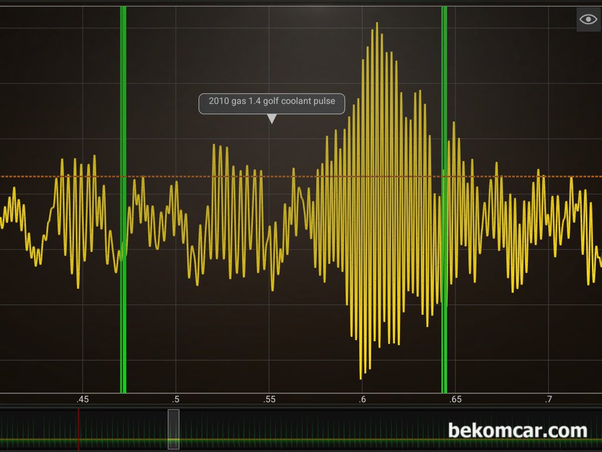Click the .45 time axis label
The width and height of the screenshot is (602, 452).
tap(82, 400)
